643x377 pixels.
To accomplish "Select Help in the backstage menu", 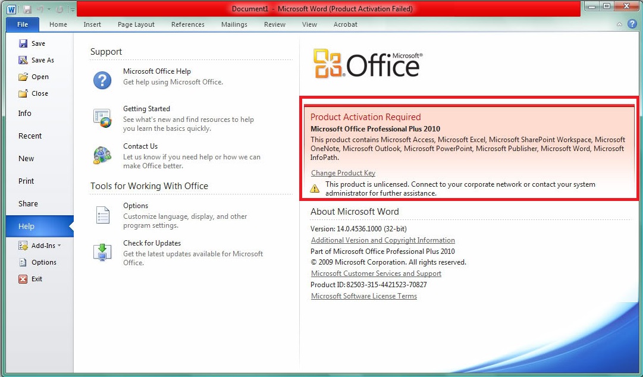I will (x=40, y=226).
